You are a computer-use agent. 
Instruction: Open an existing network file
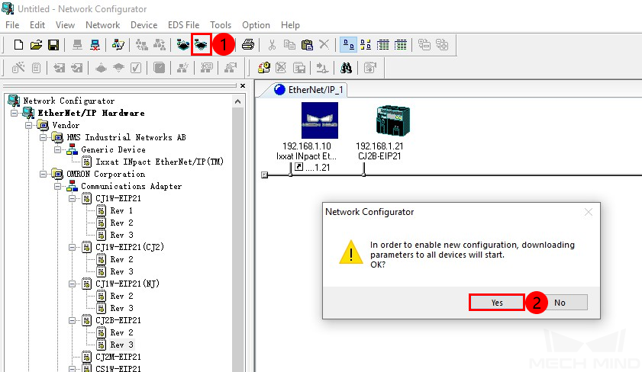[36, 44]
